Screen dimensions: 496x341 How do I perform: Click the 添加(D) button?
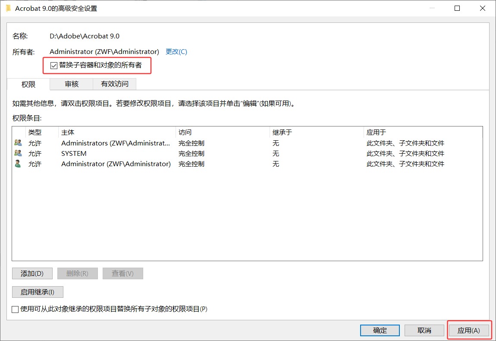(32, 273)
